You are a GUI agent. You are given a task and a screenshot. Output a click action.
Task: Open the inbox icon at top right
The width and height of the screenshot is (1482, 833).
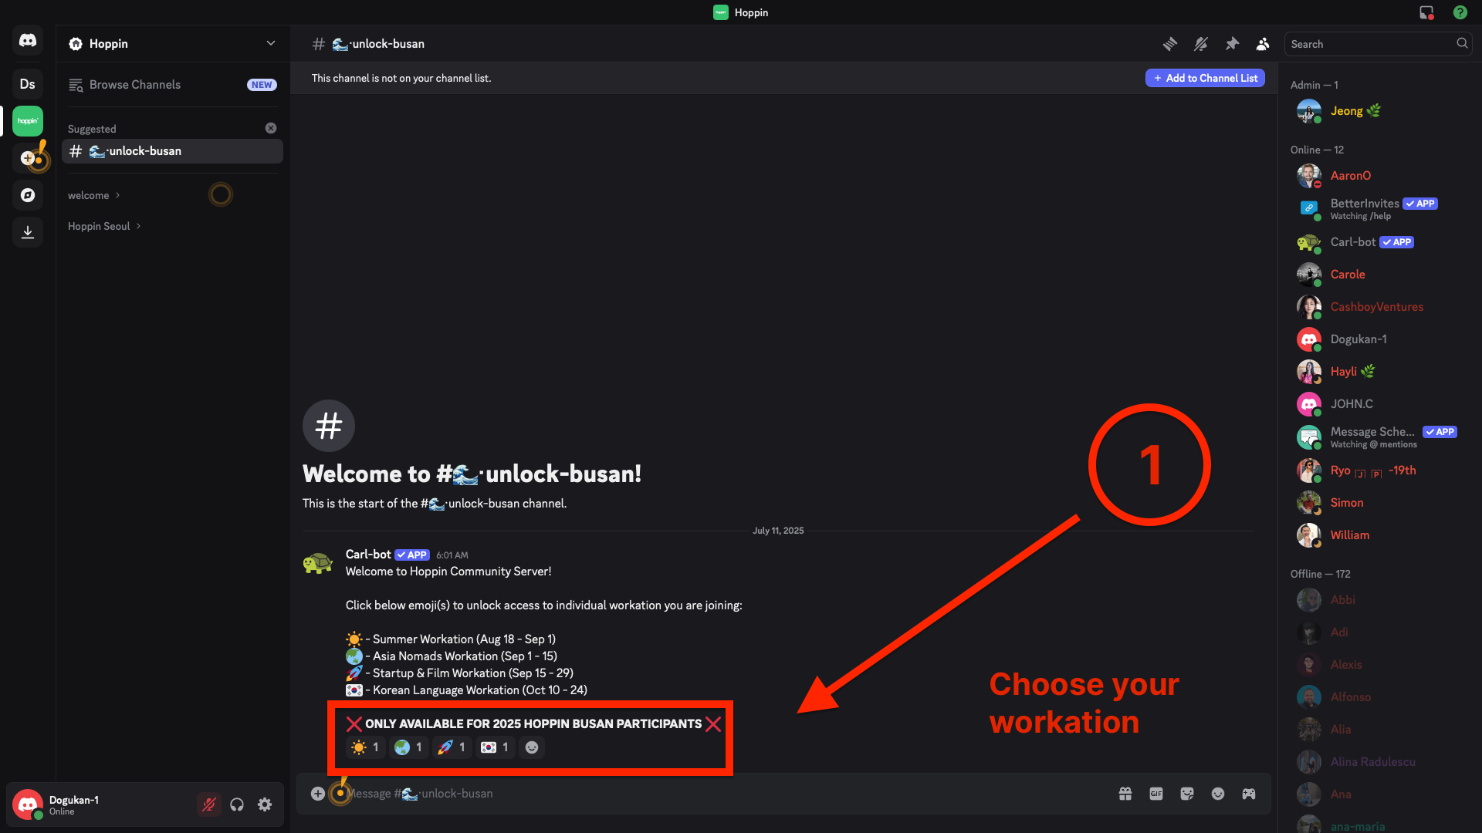pyautogui.click(x=1426, y=12)
